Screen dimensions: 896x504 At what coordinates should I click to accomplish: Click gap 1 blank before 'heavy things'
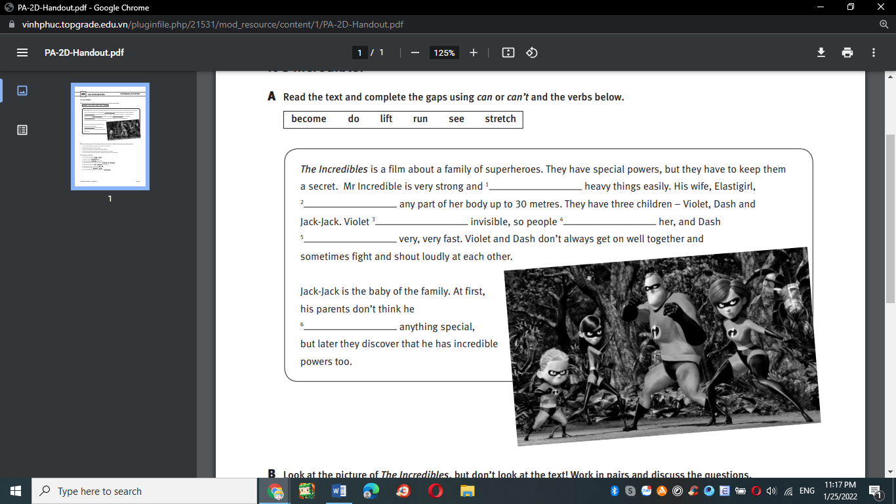click(536, 187)
